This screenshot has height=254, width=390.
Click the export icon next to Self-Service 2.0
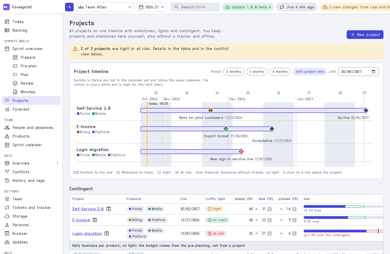[x=109, y=209]
